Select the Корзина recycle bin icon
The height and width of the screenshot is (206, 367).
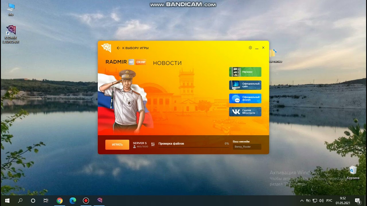tap(353, 173)
